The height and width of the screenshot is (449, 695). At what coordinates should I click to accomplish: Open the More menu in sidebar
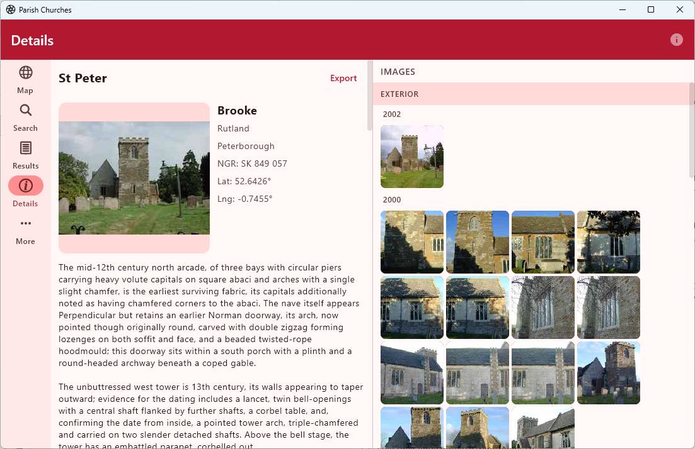(25, 232)
